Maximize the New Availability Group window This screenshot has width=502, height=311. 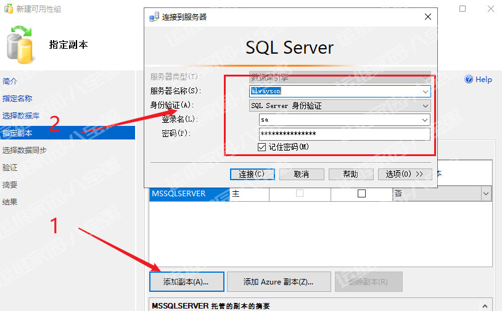(x=463, y=9)
